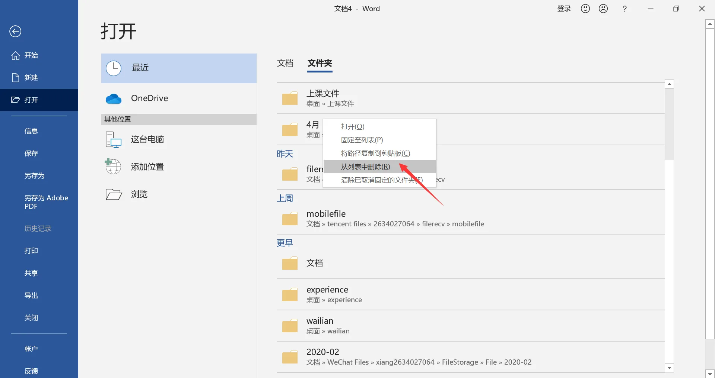Open the mobilefile folder entry

tap(470, 219)
